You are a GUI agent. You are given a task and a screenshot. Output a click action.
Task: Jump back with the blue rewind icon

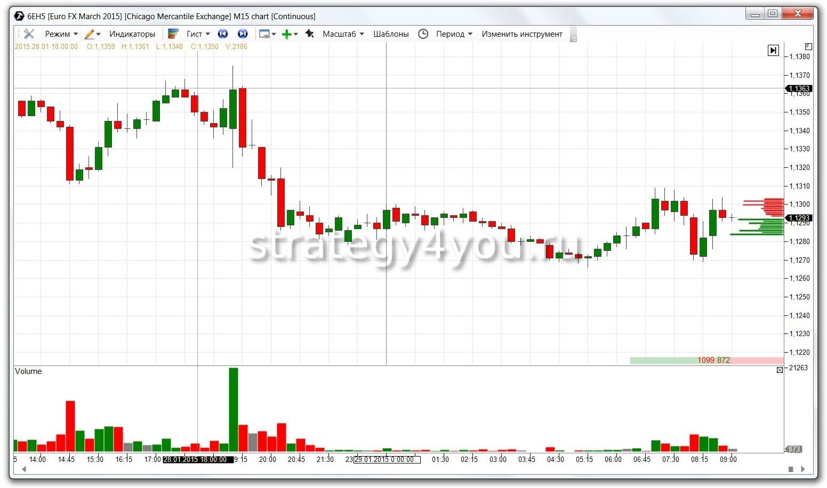pos(223,34)
